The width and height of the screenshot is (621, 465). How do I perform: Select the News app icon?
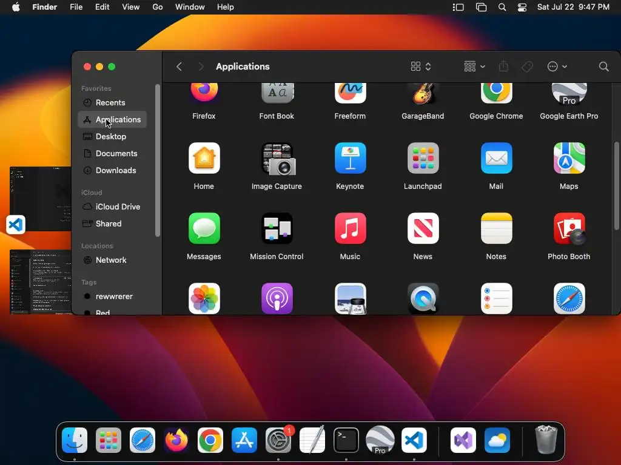(423, 228)
